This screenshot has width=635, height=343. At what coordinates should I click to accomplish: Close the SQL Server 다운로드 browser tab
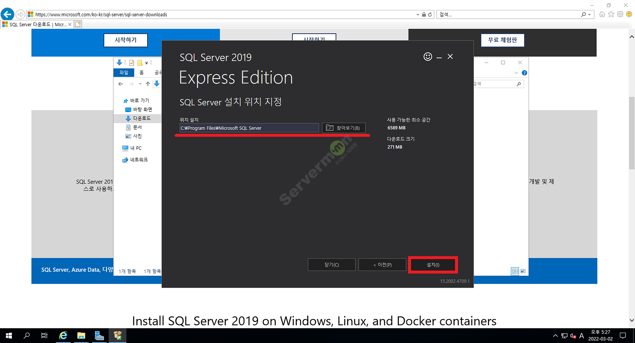tap(70, 24)
